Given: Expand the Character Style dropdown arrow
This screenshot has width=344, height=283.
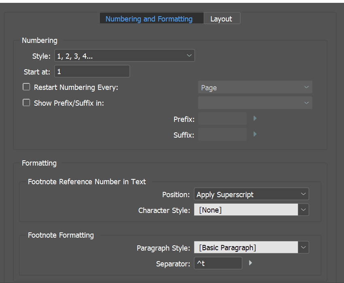Looking at the screenshot, I should pos(304,210).
